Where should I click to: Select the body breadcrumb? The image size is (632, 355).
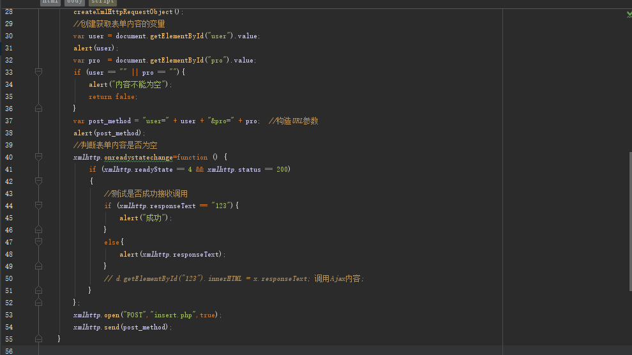(75, 2)
